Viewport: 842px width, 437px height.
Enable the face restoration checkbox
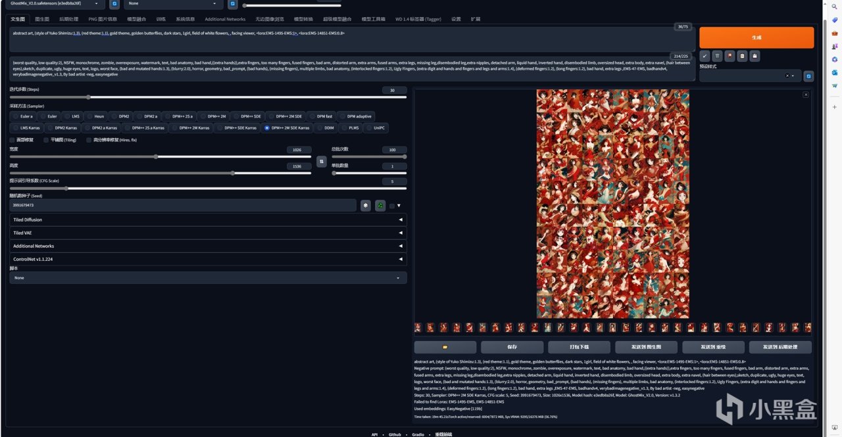(12, 140)
